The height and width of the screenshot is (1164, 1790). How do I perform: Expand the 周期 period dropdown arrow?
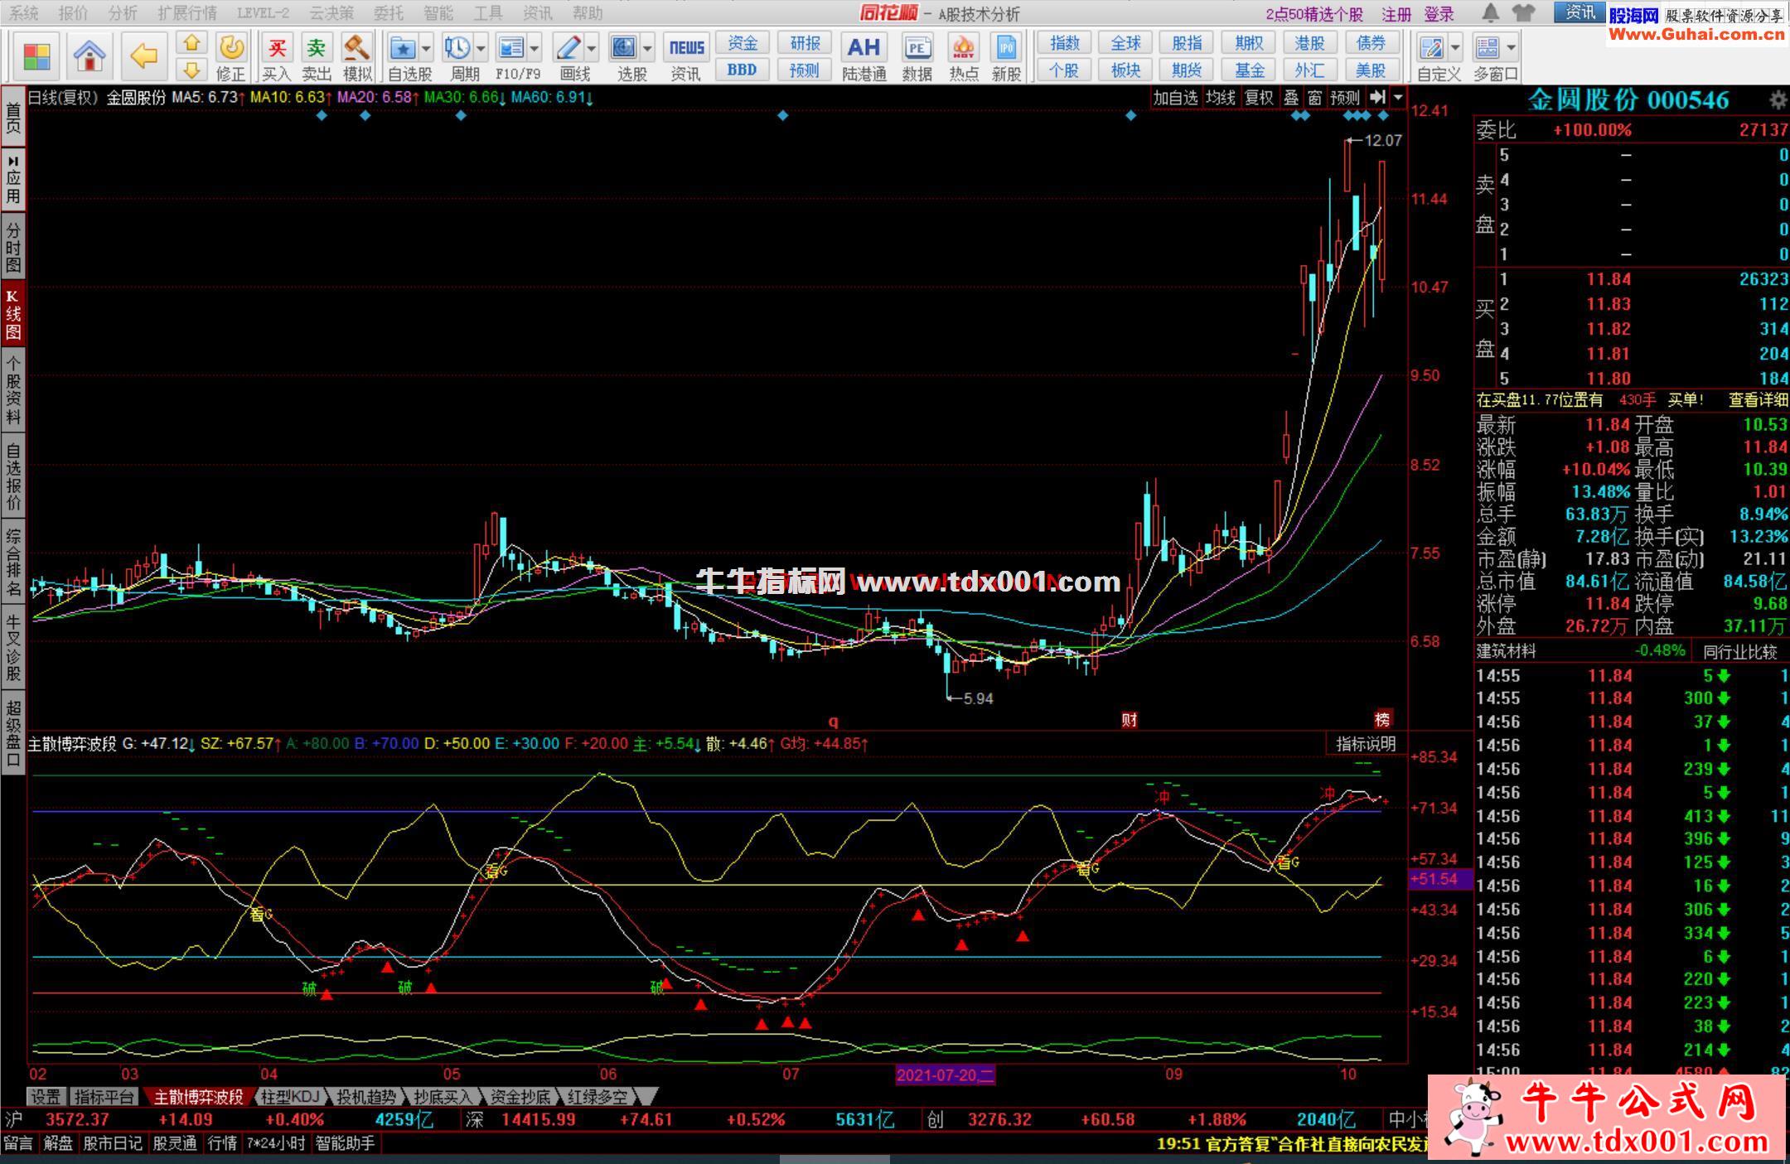coord(480,48)
